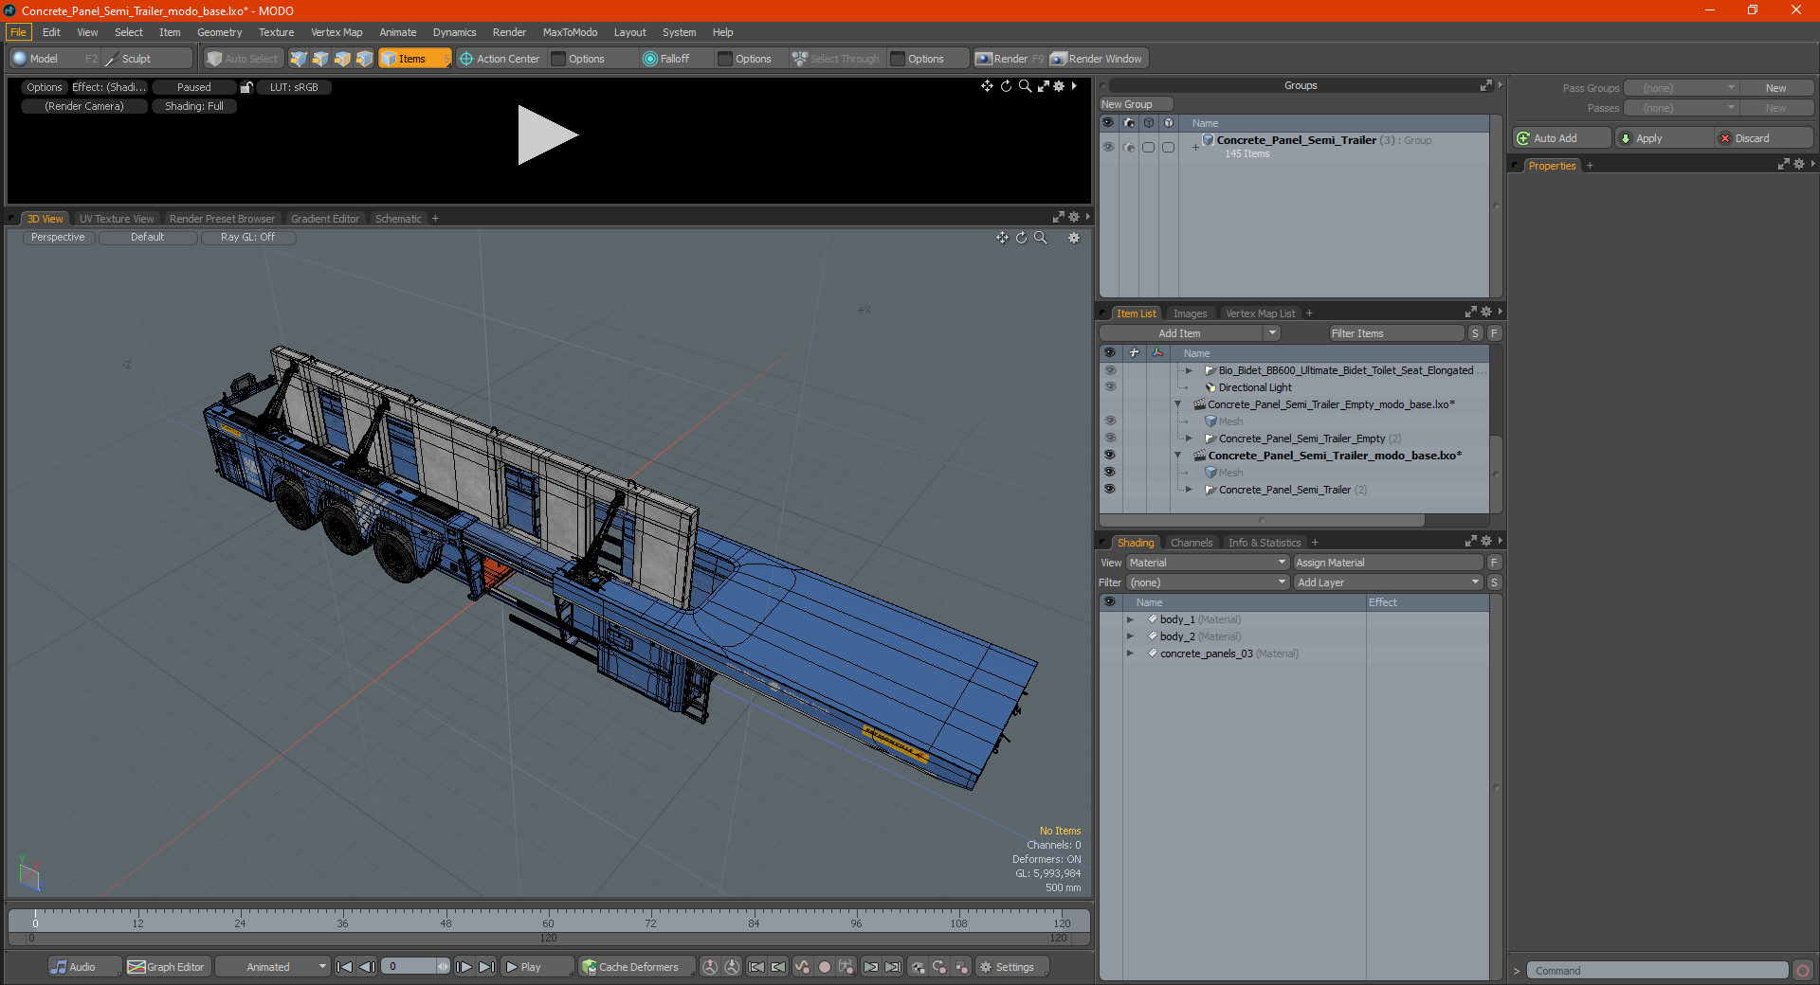The height and width of the screenshot is (985, 1820).
Task: Collapse Concrete_Panel_Semi_Trailer_modo_base.lxo scene
Action: [1178, 456]
